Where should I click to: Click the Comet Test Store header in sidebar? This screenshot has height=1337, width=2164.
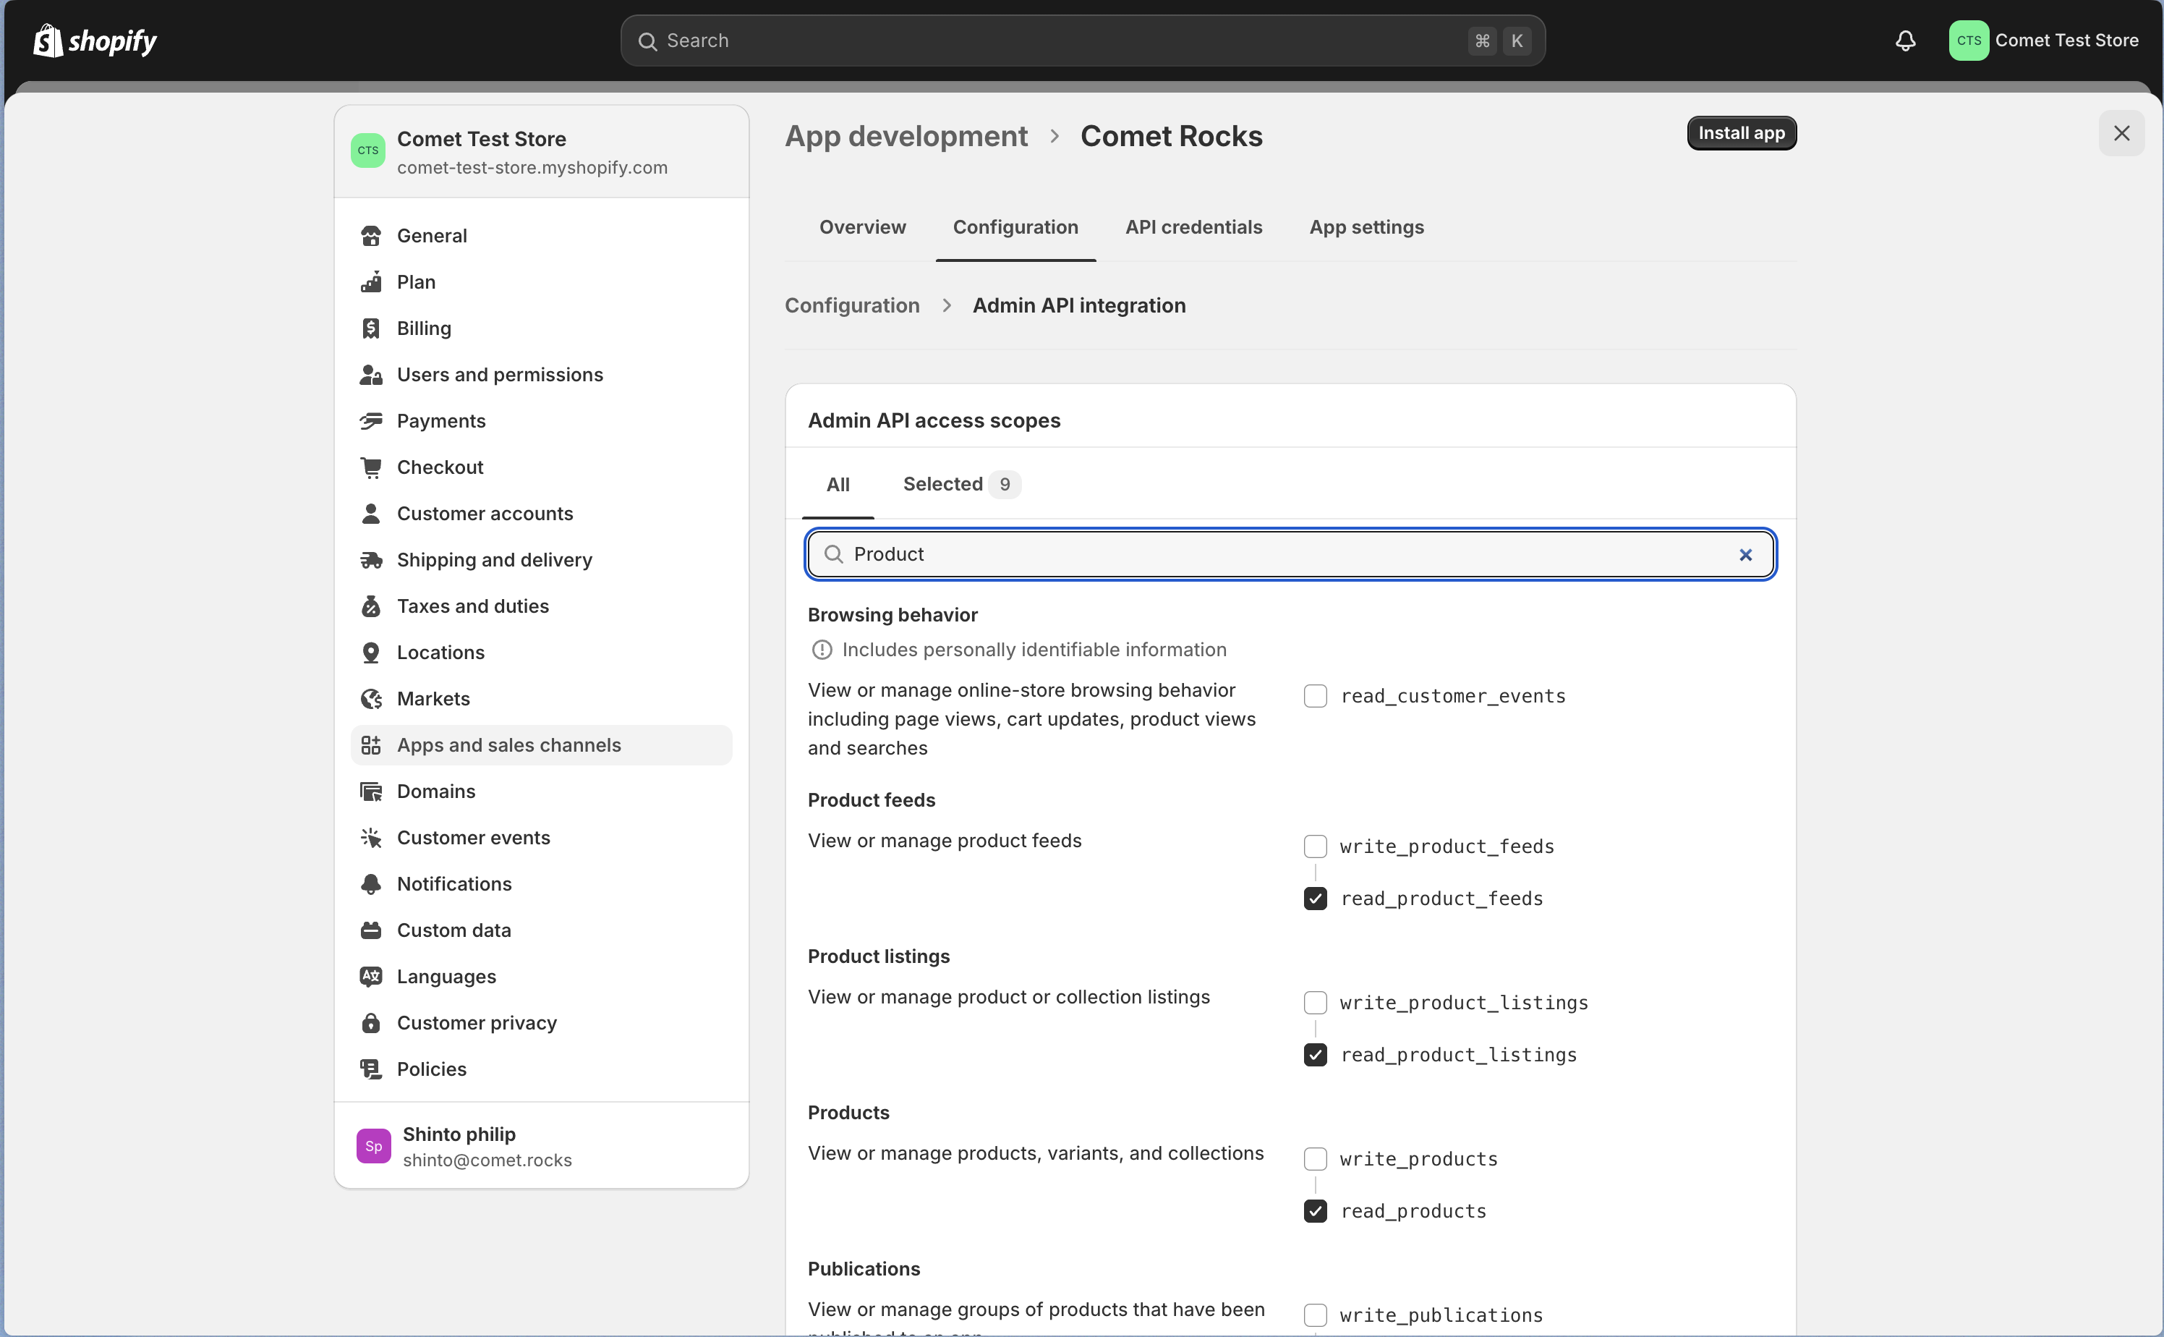(x=541, y=152)
